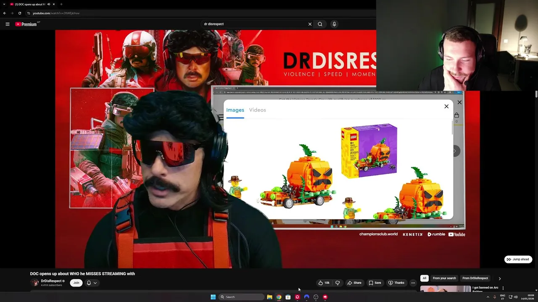Open File Explorer from the taskbar
Screen dimensions: 538x302
[x=269, y=297]
